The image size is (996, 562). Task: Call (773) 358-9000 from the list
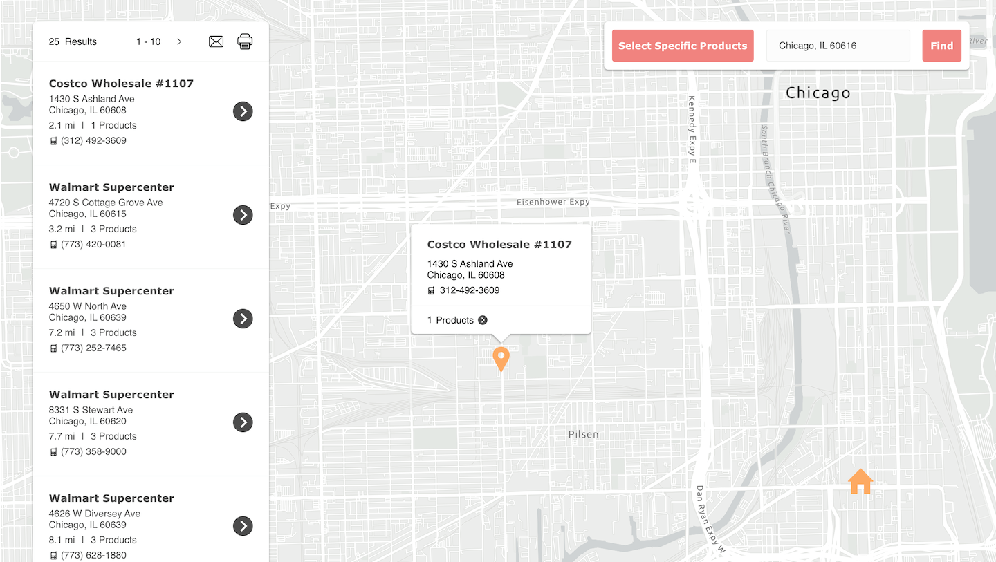click(x=93, y=452)
